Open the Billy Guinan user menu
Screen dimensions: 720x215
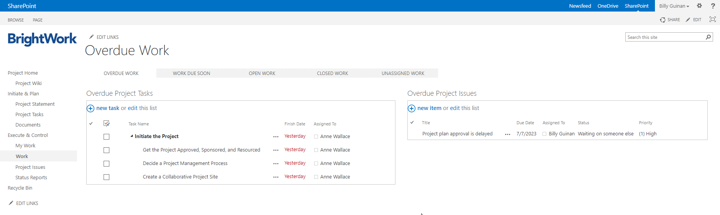pos(674,6)
